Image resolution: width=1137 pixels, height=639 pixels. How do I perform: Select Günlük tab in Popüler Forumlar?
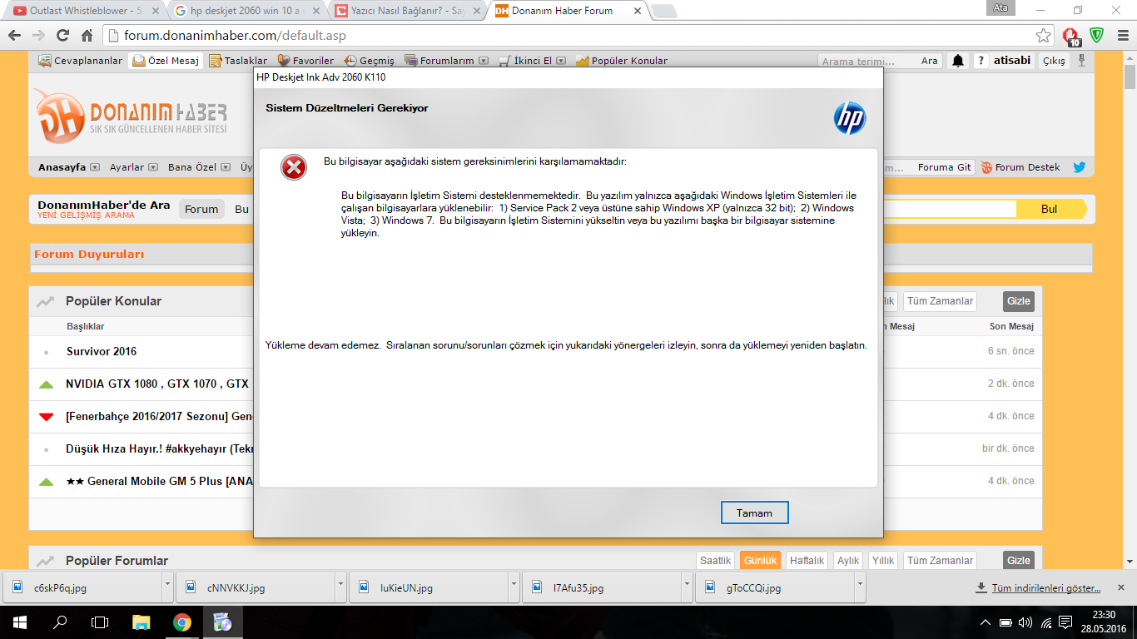click(760, 561)
